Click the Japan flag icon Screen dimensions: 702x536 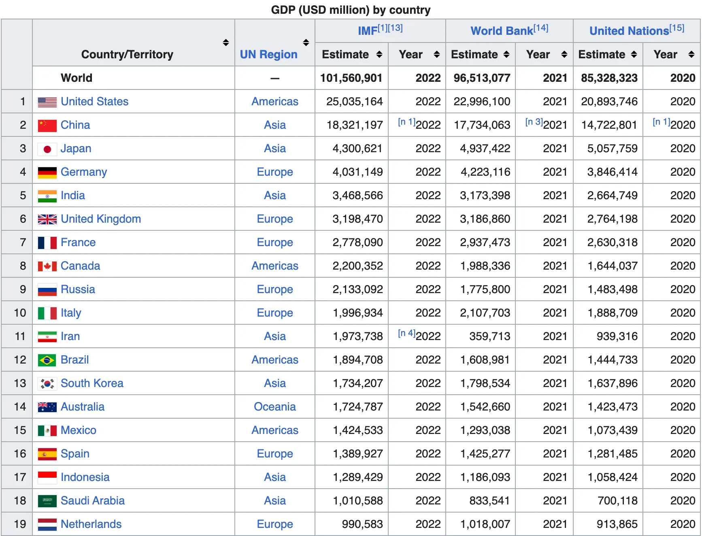click(x=47, y=149)
